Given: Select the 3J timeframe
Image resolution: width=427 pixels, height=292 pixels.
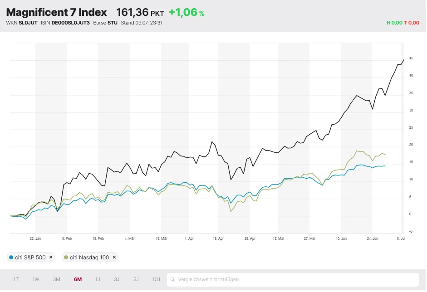Looking at the screenshot, I should pos(116,279).
